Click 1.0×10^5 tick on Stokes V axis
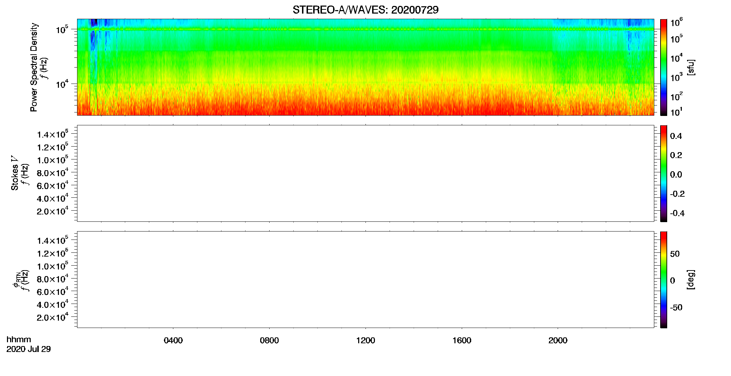 point(53,160)
